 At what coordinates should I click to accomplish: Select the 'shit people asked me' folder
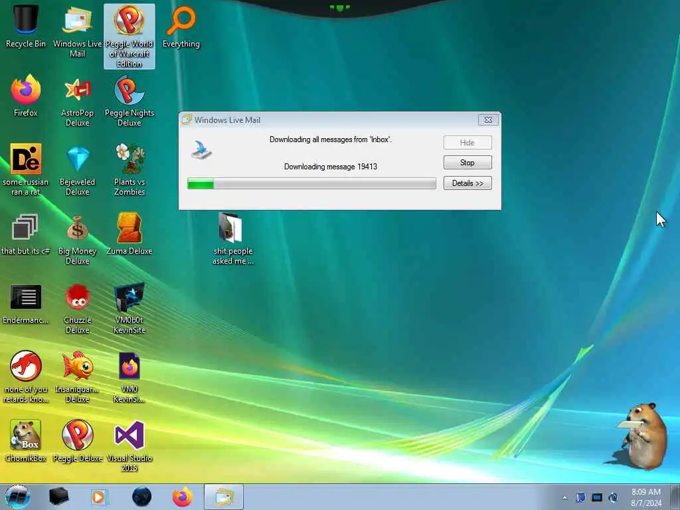tap(233, 239)
